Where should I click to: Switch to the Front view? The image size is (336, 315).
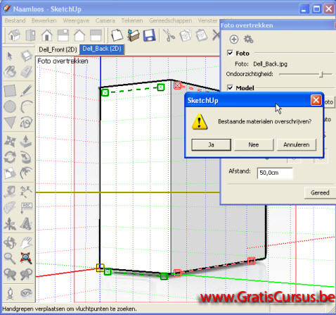(x=47, y=35)
